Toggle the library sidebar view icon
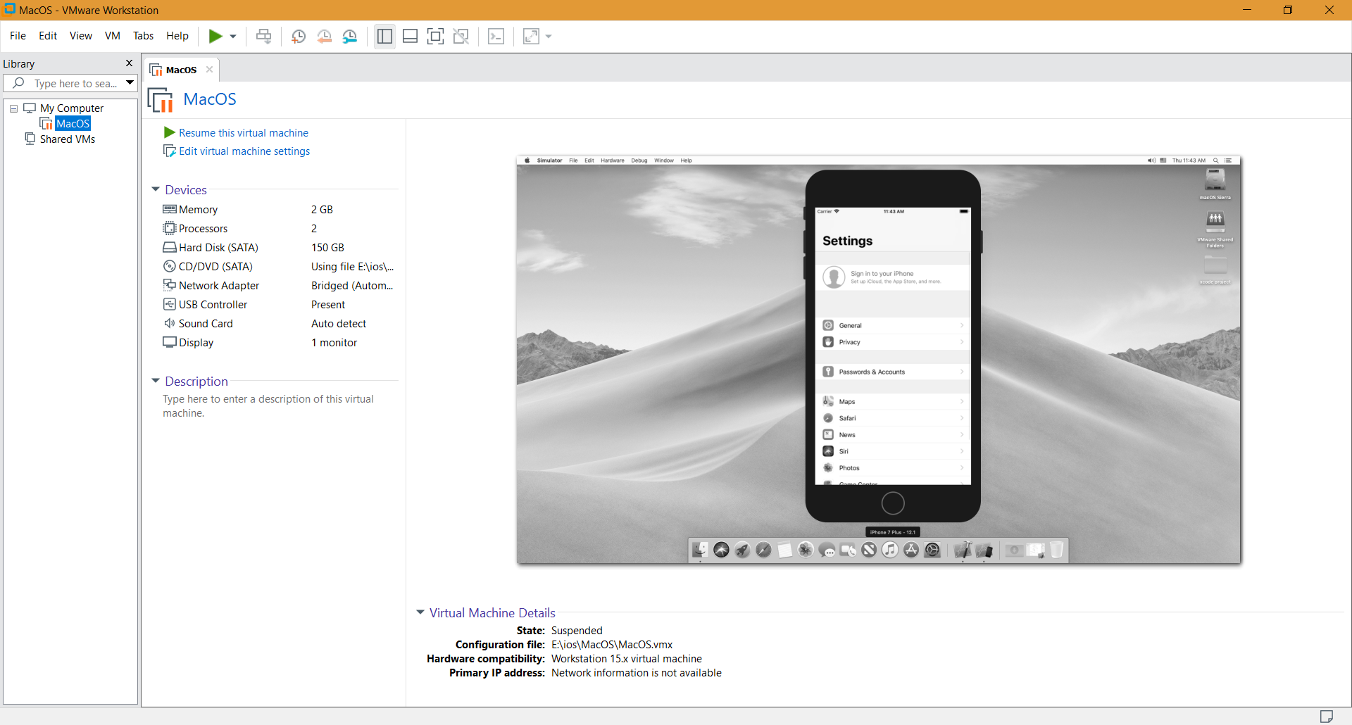 pyautogui.click(x=384, y=37)
